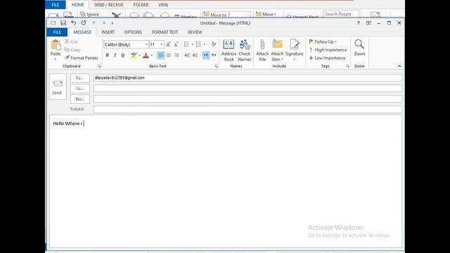Toggle Italic formatting
The image size is (450, 253).
click(115, 55)
